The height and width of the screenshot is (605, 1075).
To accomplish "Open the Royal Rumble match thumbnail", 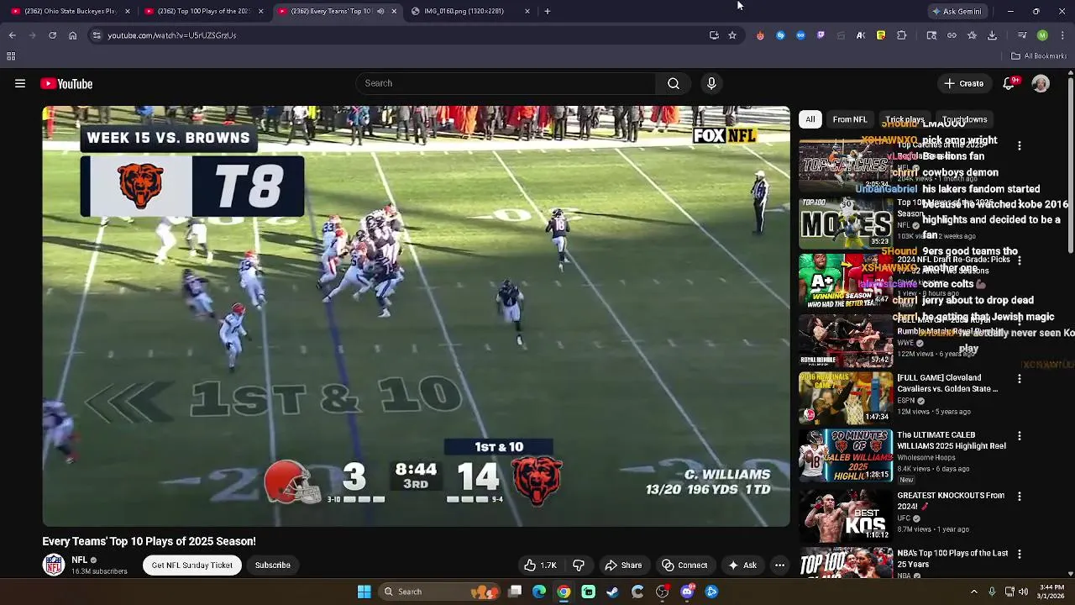I will [846, 340].
